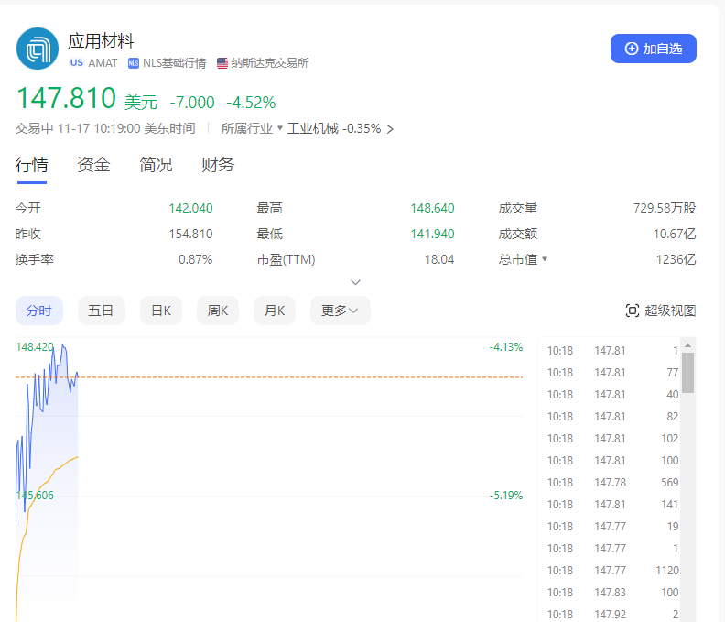Open the 简况 overview tab
Screen dimensions: 725x622
pos(156,165)
